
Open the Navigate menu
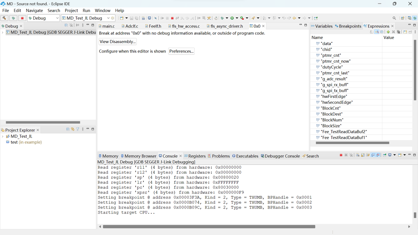34,10
